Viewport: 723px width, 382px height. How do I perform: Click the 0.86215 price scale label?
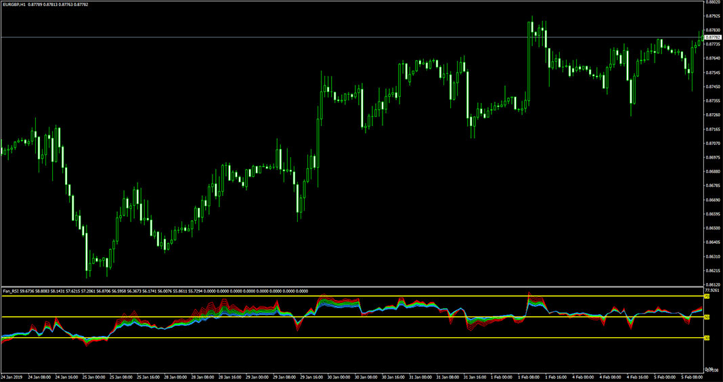pos(713,270)
